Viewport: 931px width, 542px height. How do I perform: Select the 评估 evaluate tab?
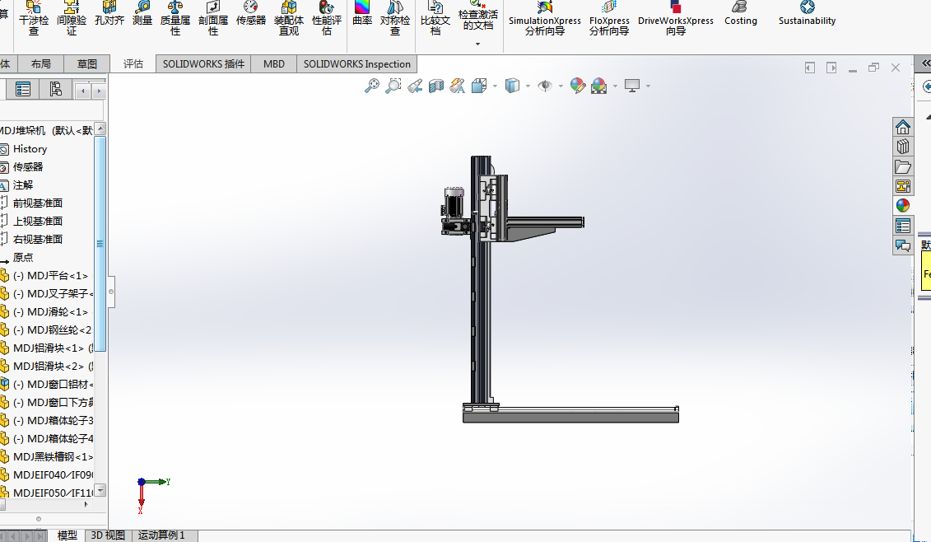133,63
